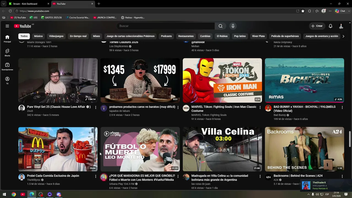This screenshot has width=352, height=198.
Task: Select the Podcasts filter chip
Action: (166, 36)
